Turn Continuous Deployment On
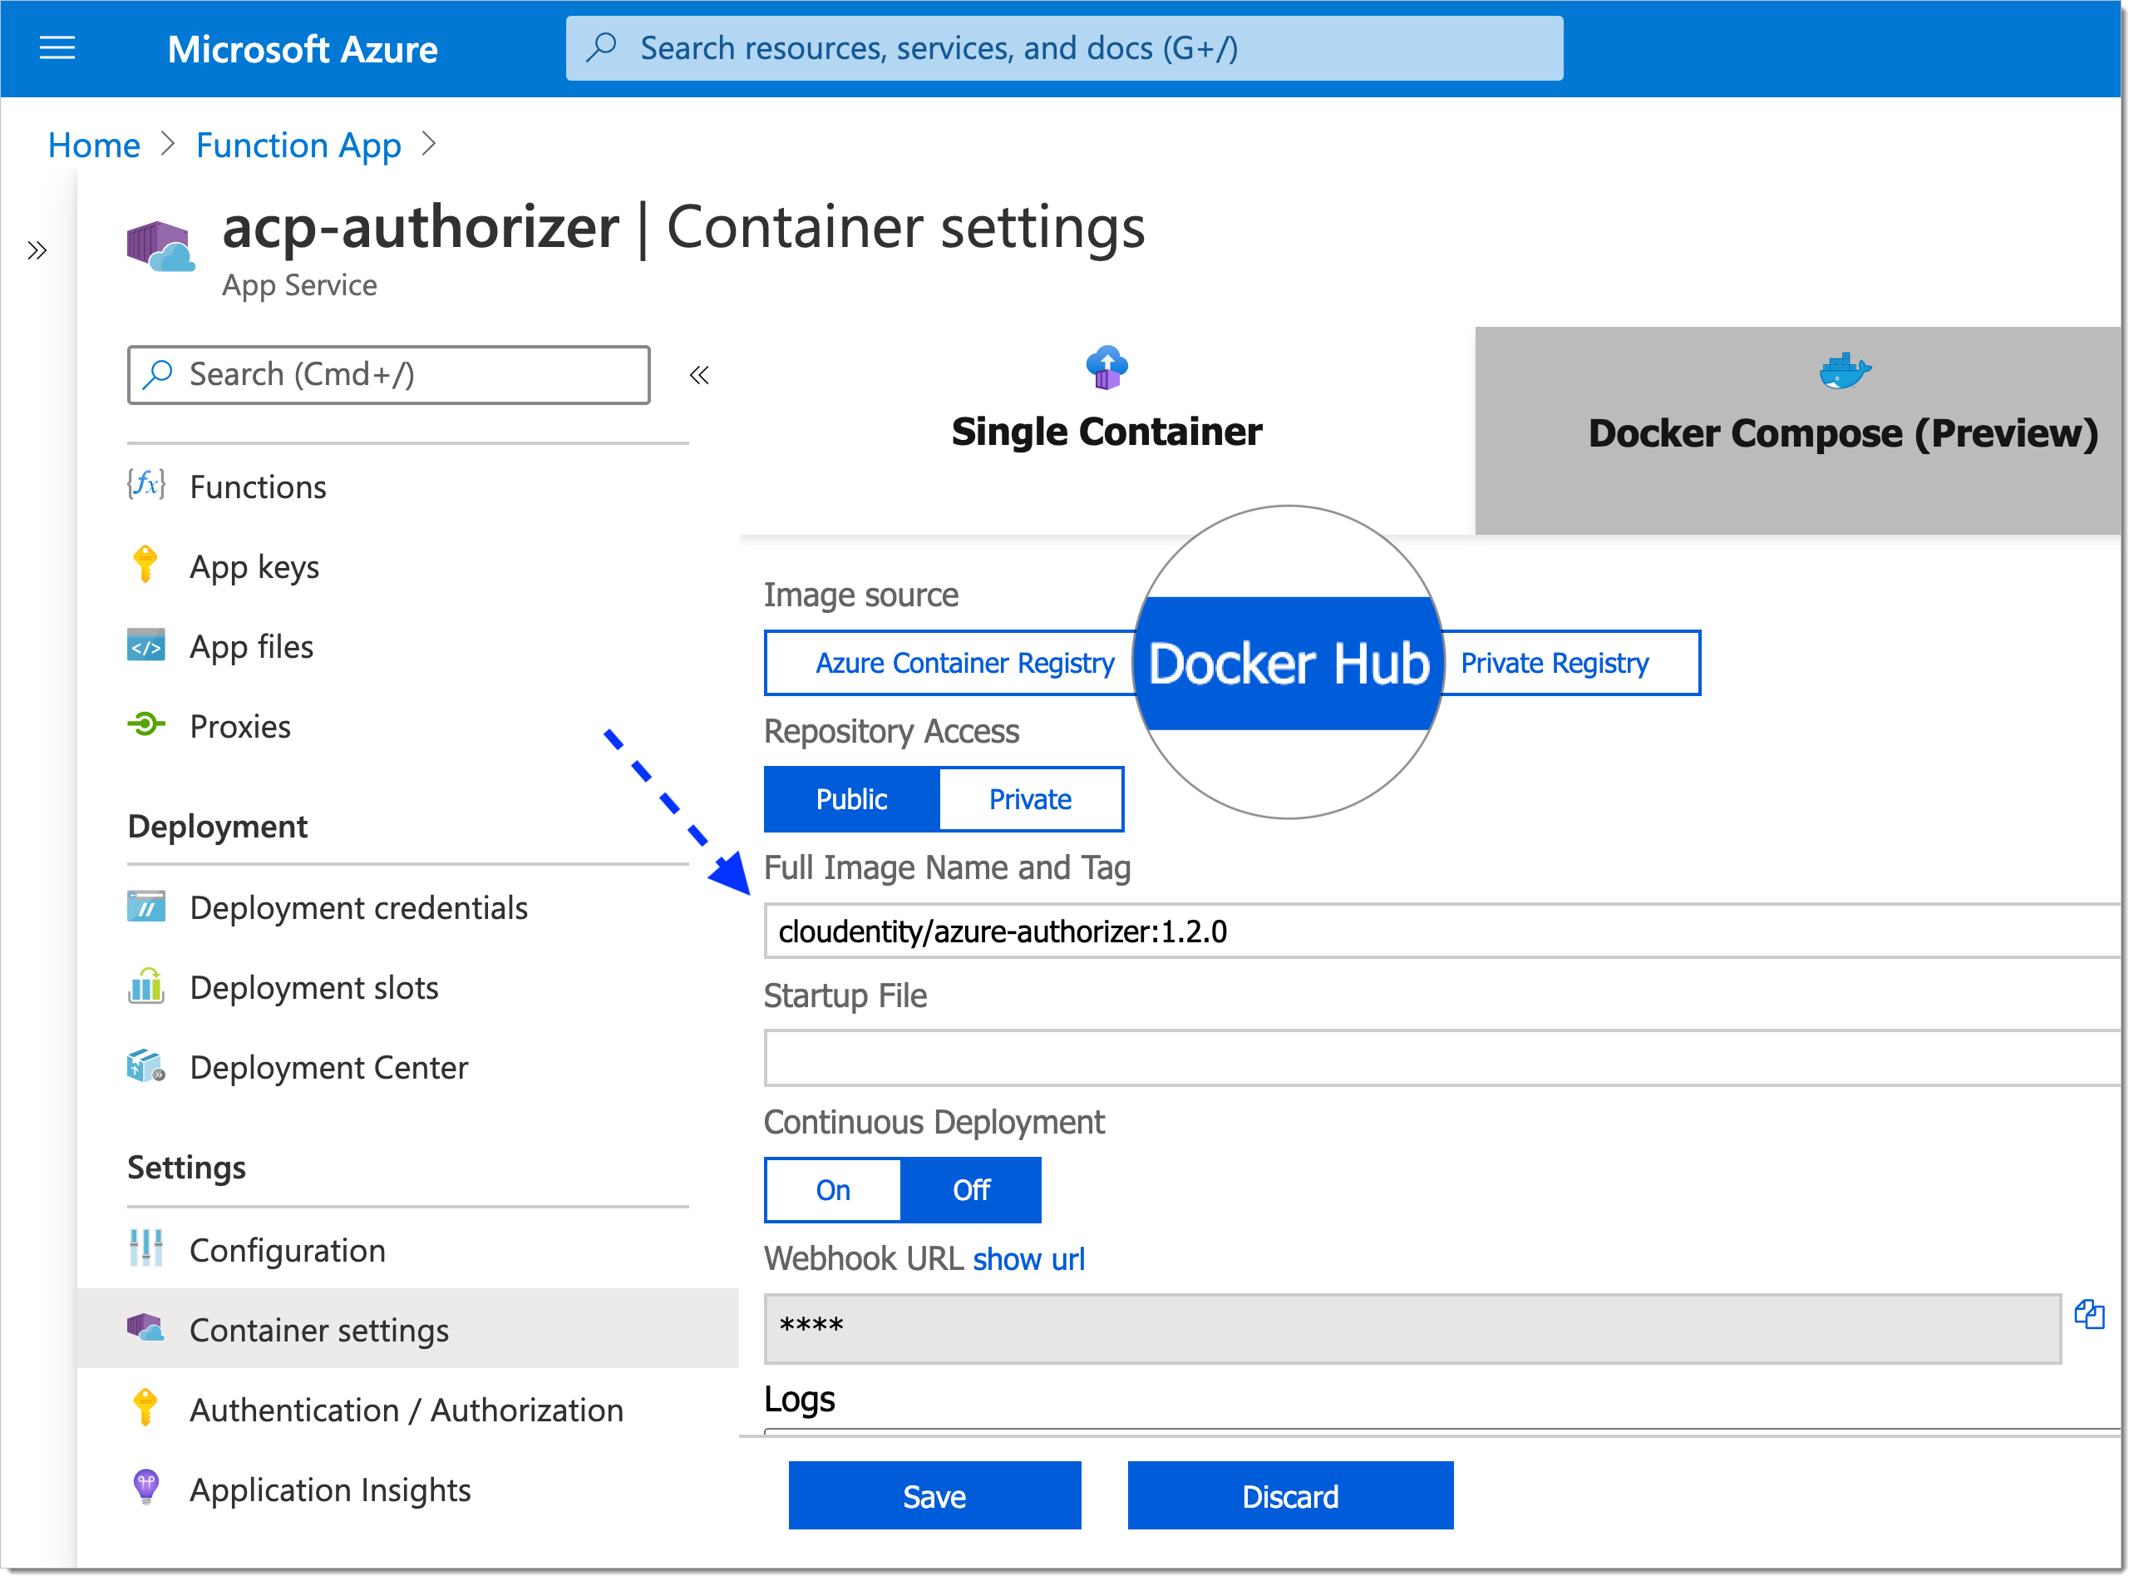This screenshot has height=1581, width=2134. click(x=832, y=1189)
